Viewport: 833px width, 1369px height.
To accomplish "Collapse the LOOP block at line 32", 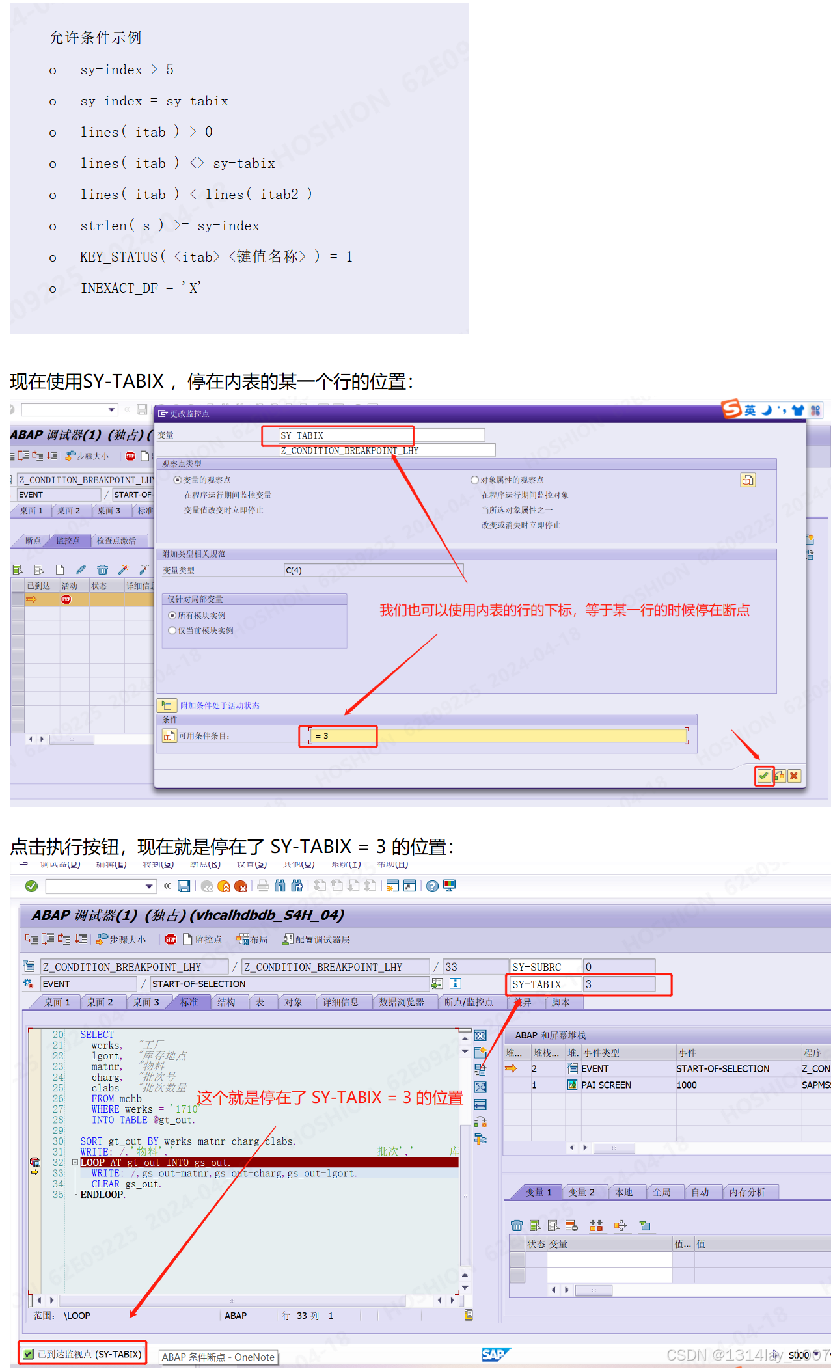I will (x=75, y=1162).
